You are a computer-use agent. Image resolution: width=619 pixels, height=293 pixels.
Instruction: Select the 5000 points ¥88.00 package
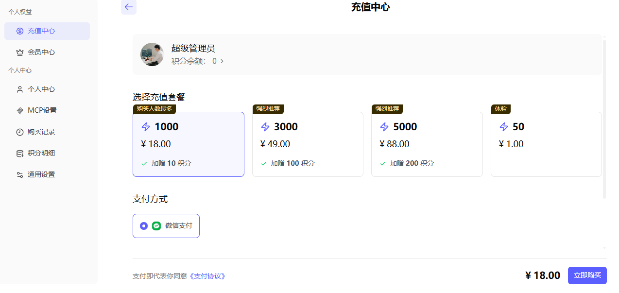[427, 144]
